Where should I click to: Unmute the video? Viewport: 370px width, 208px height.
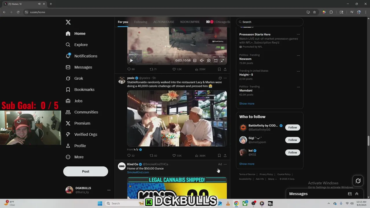coord(202,60)
